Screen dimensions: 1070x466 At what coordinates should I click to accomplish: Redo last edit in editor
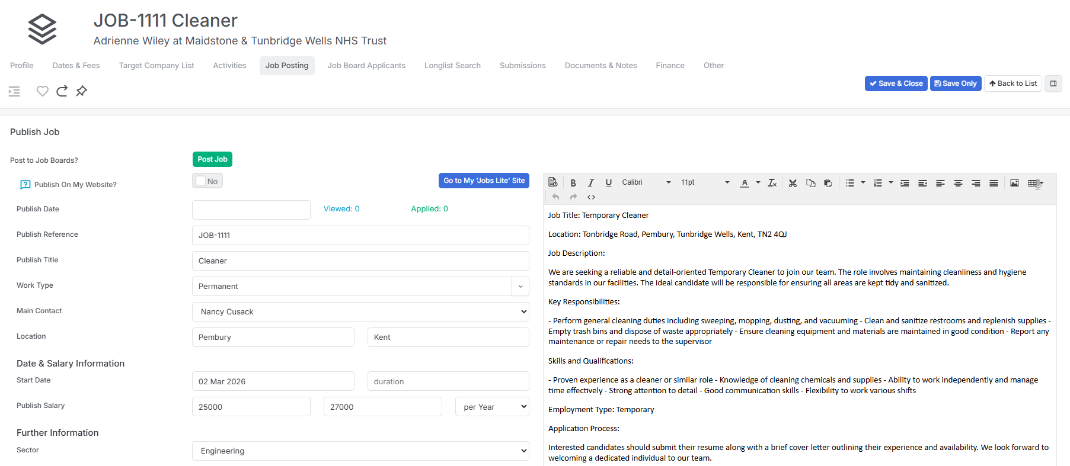pyautogui.click(x=573, y=197)
